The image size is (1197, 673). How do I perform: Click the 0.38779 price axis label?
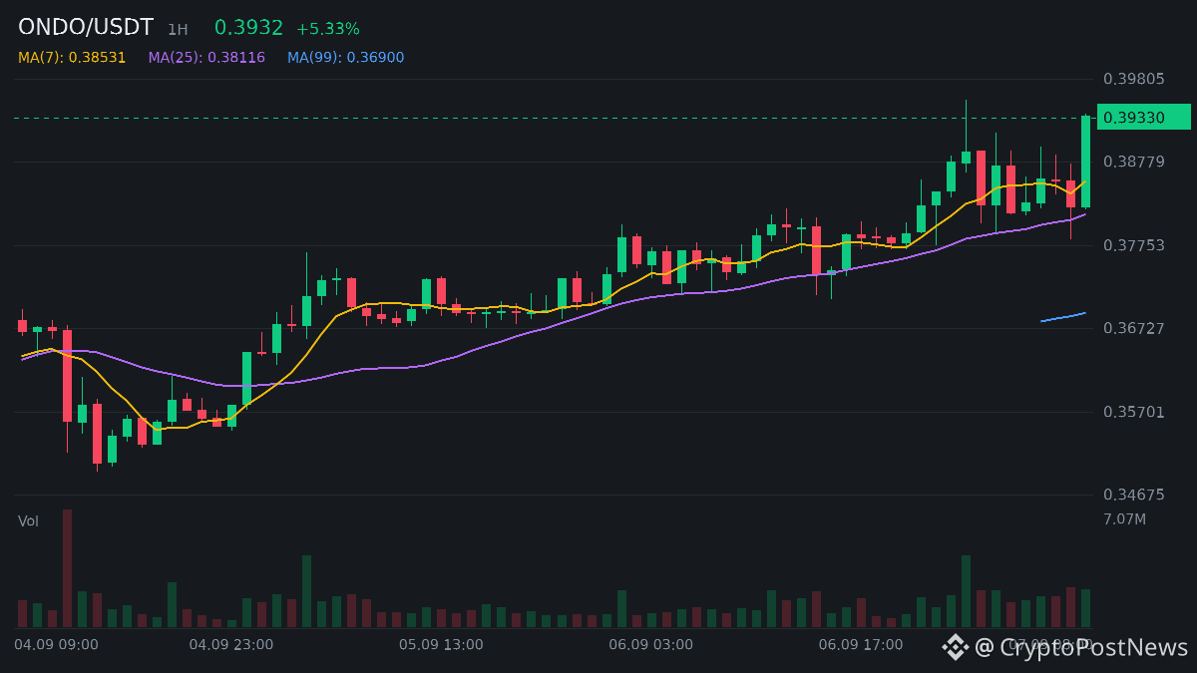pyautogui.click(x=1133, y=162)
